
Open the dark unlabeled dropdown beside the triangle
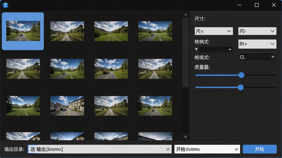tap(216, 49)
